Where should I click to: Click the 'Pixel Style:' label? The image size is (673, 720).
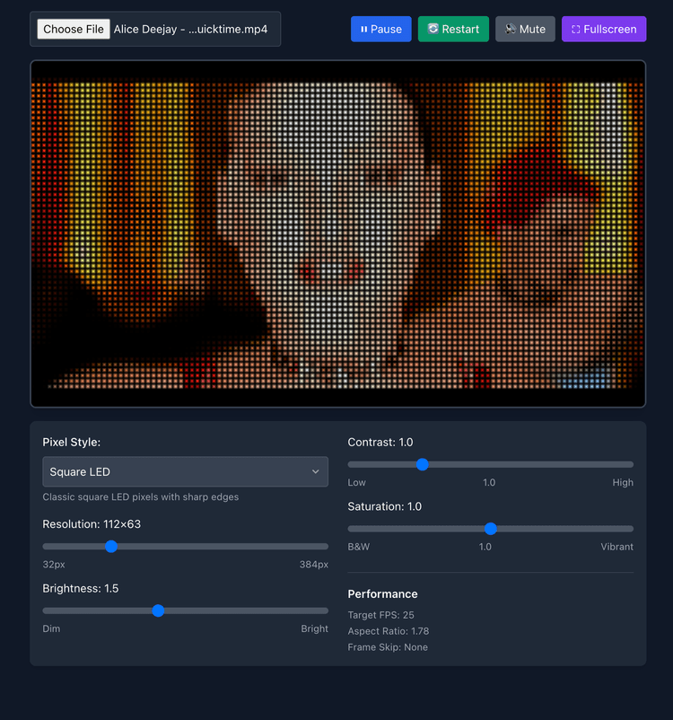[71, 443]
